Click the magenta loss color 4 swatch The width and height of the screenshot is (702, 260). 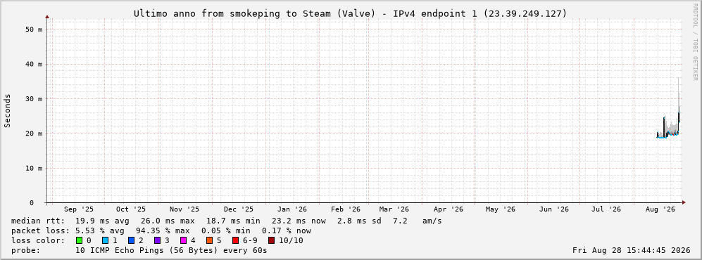pos(183,240)
